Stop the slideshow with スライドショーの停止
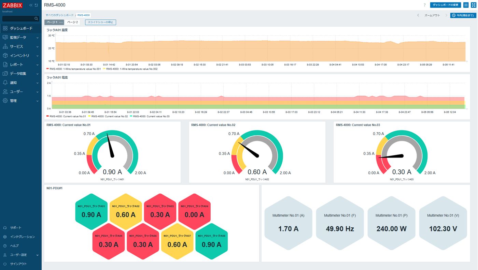 (100, 22)
